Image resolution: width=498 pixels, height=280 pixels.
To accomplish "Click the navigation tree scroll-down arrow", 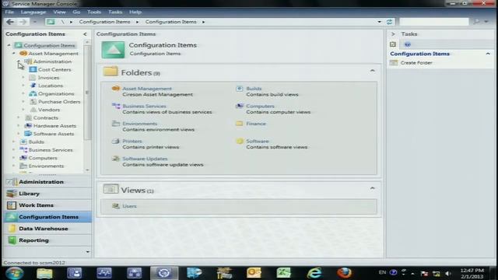I will 88,170.
